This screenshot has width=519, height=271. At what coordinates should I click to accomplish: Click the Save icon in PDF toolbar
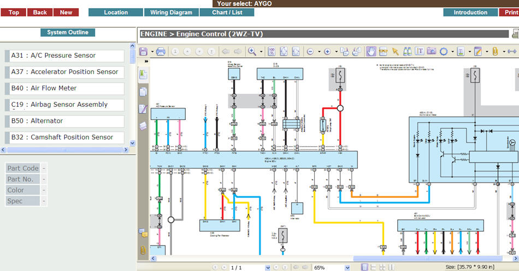143,52
